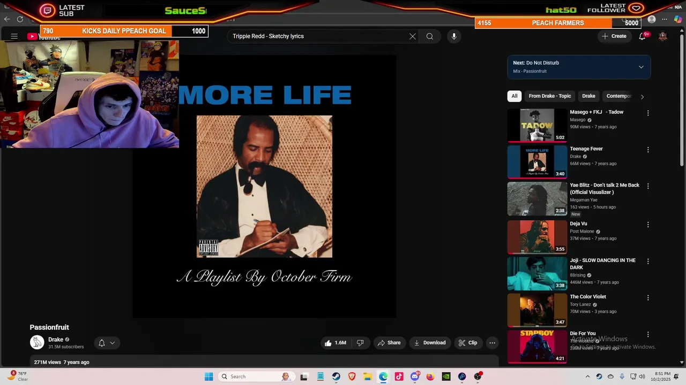
Task: Open The Color Violet video title
Action: coord(588,297)
